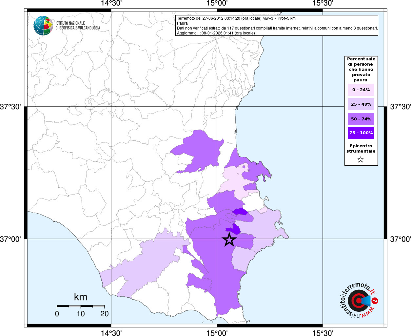Viewport: 411px width, 336px height.
Task: Click the top axis label 15°30'
Action: [x=323, y=3]
